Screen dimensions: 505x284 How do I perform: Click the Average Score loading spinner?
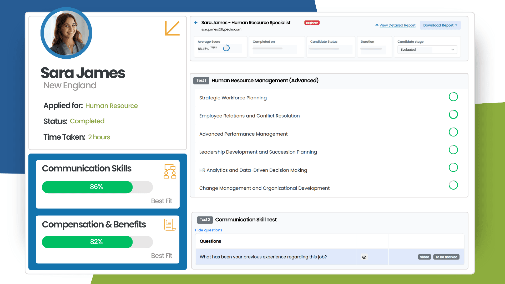226,48
